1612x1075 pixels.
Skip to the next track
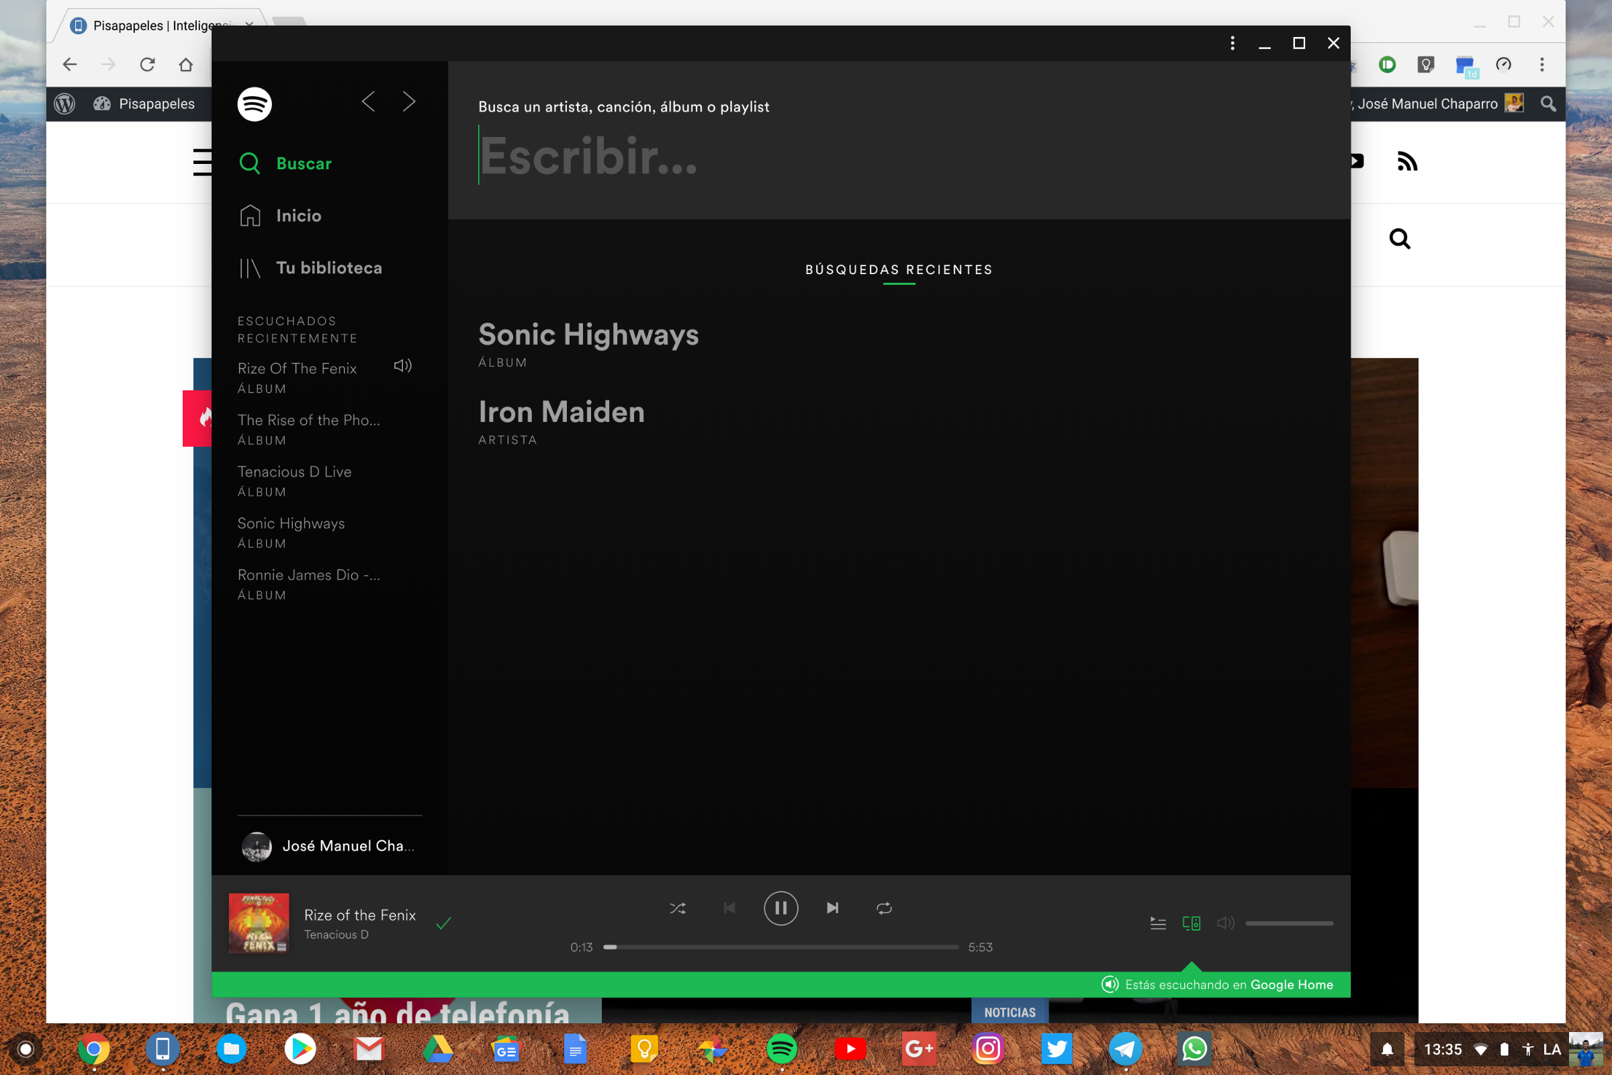click(x=832, y=908)
